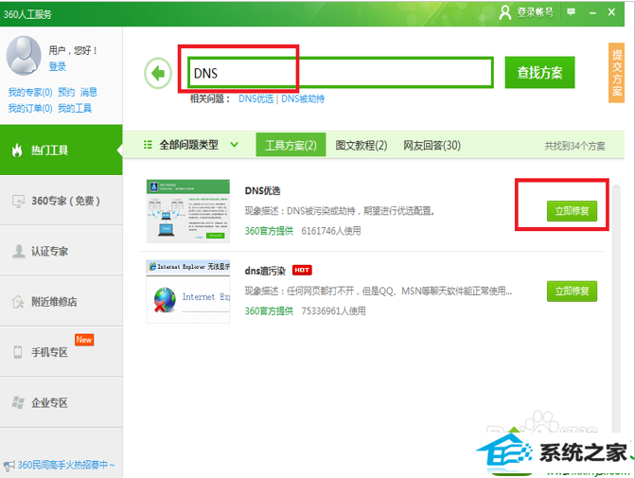The width and height of the screenshot is (635, 478).
Task: Click the DNS优选 tool thumbnail
Action: [188, 211]
